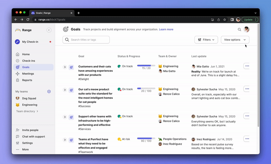Image resolution: width=271 pixels, height=164 pixels.
Task: Click the #Services tag
Action: (84, 129)
